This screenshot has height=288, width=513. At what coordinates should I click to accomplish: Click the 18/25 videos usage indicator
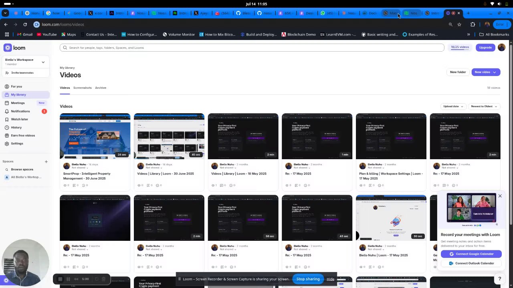(x=460, y=48)
